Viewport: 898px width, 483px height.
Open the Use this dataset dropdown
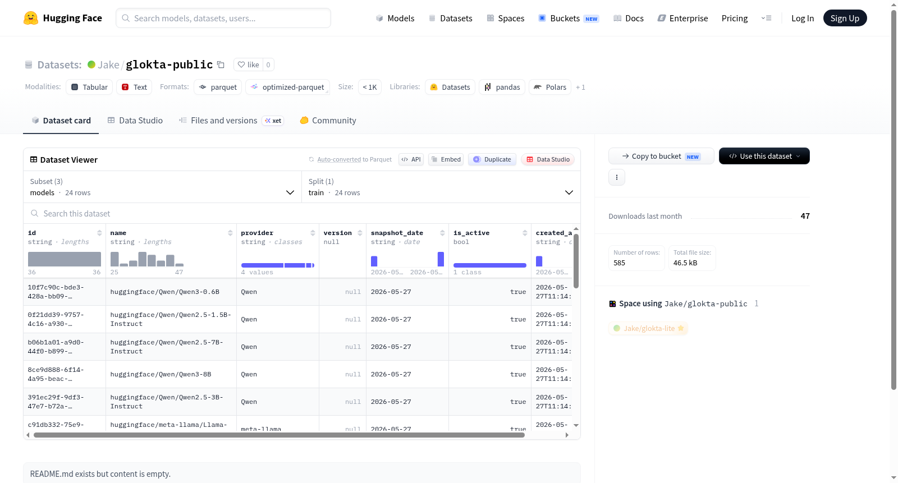[x=764, y=156]
